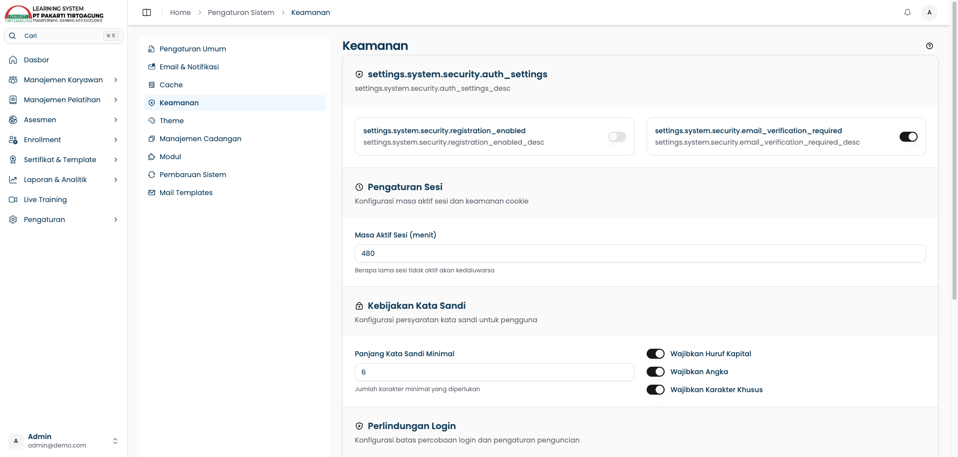Click the Enrollment icon

pos(13,140)
